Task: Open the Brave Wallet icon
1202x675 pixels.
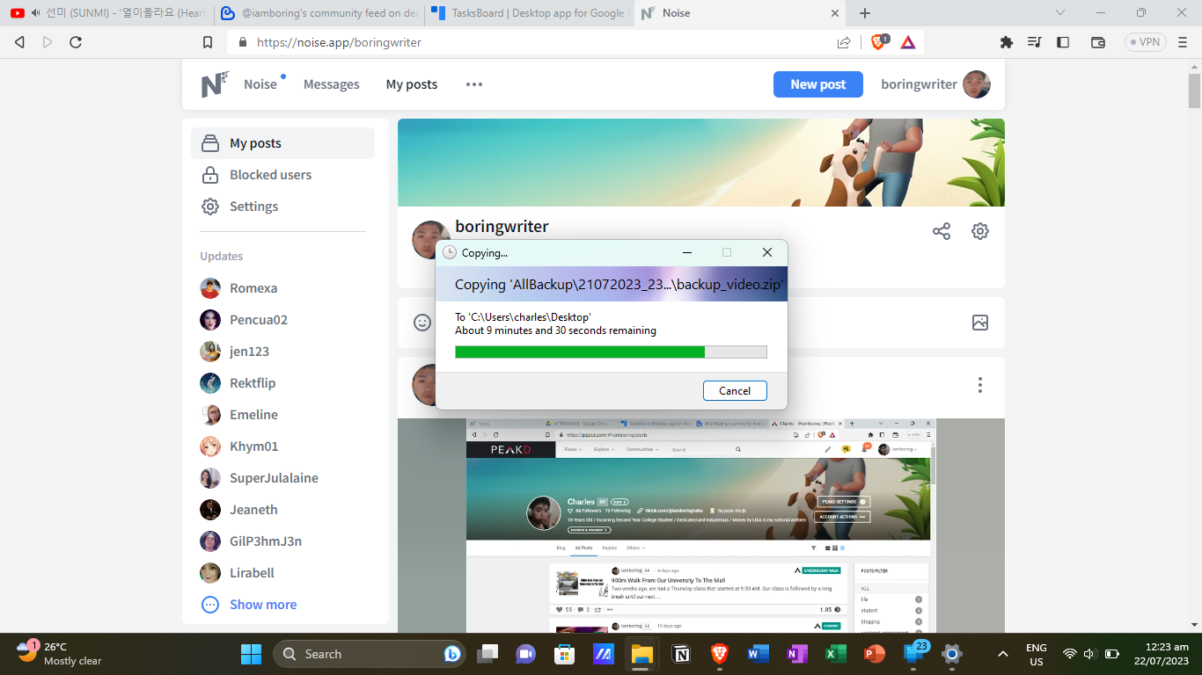Action: [x=1098, y=42]
